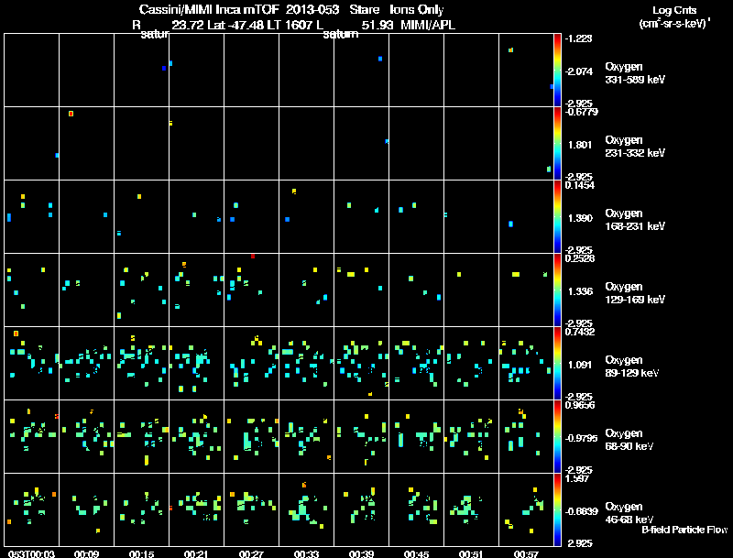This screenshot has height=558, width=733.
Task: Select the Oxygen 68-90 keV label
Action: click(x=629, y=440)
